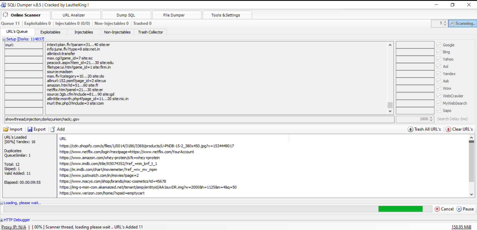Show the Injectables sub-tab
Screen dimensions: 477x230
pos(84,32)
